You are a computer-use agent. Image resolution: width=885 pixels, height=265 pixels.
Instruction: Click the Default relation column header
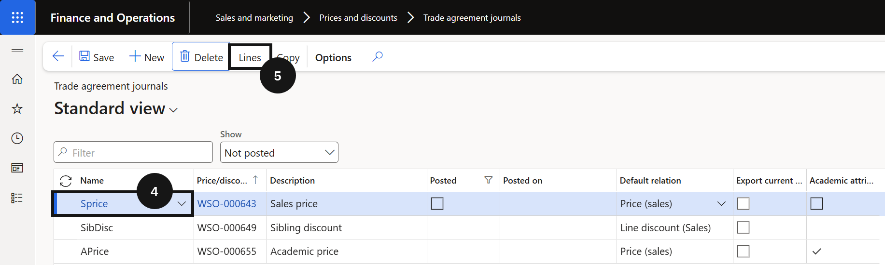click(x=650, y=180)
